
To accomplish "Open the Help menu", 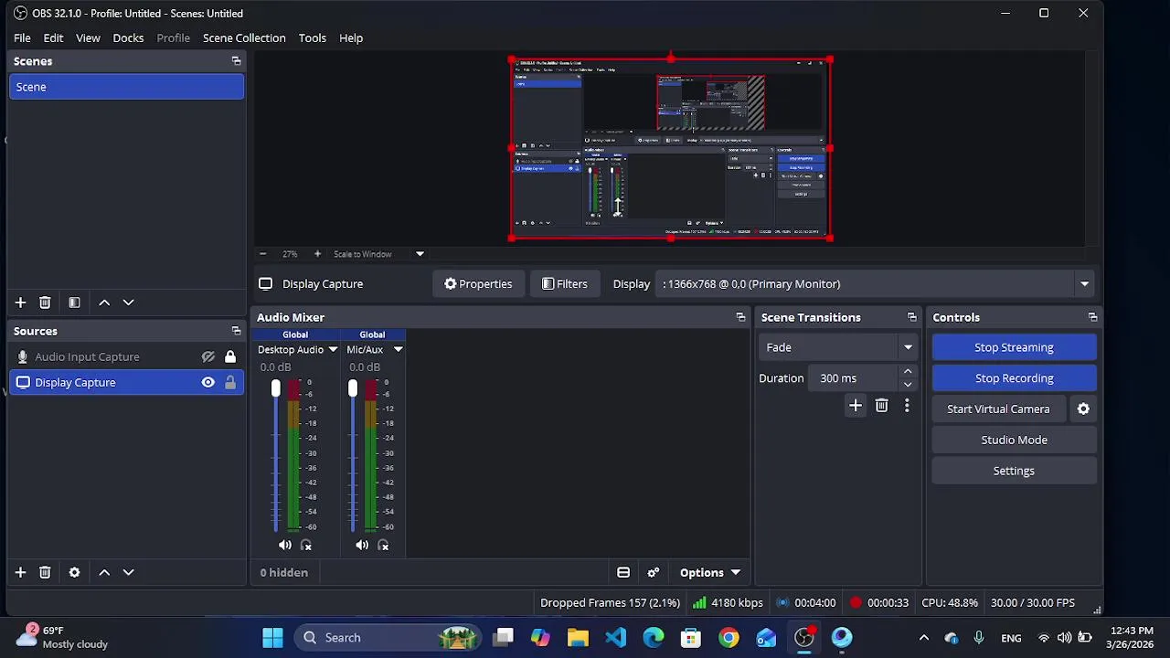I will pos(351,38).
